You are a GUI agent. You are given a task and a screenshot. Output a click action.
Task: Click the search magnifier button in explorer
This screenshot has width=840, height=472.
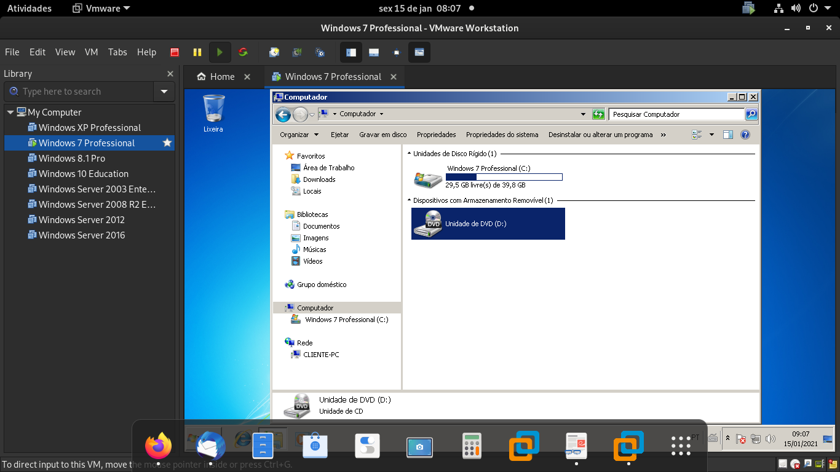(751, 114)
